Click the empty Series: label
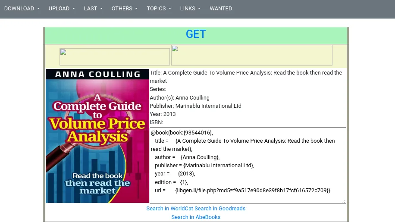This screenshot has width=395, height=222. pyautogui.click(x=158, y=89)
